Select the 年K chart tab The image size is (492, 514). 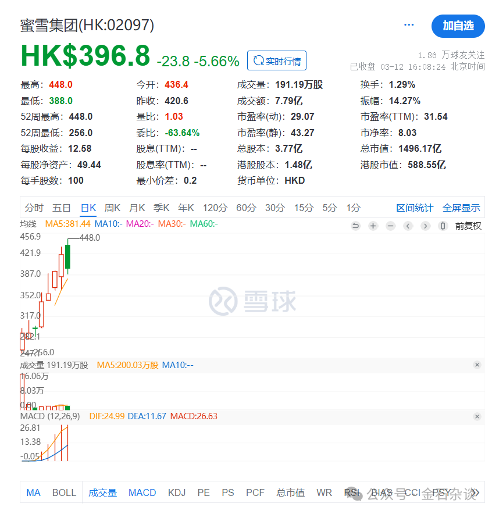pos(186,208)
